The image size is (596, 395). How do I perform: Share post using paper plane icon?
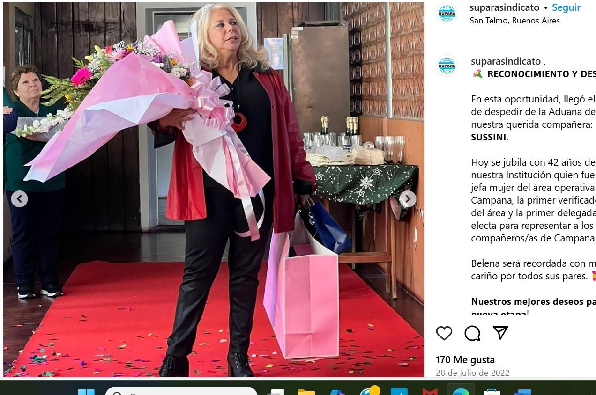(500, 333)
